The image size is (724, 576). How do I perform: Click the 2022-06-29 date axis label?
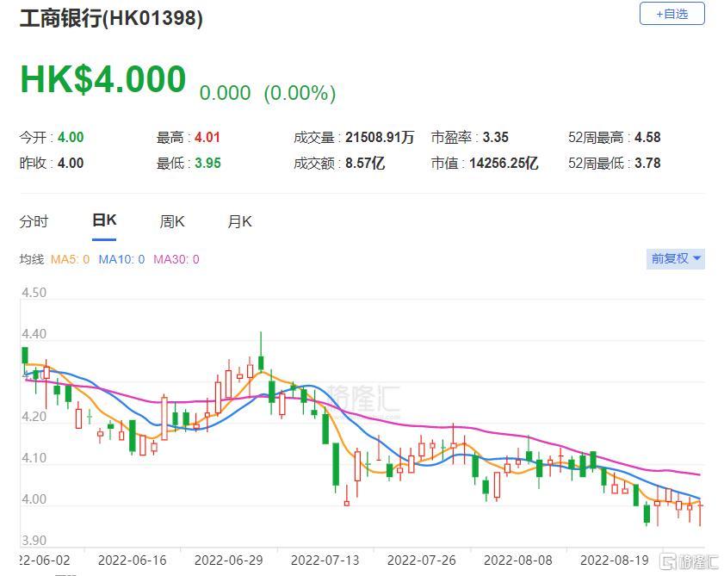tap(228, 561)
